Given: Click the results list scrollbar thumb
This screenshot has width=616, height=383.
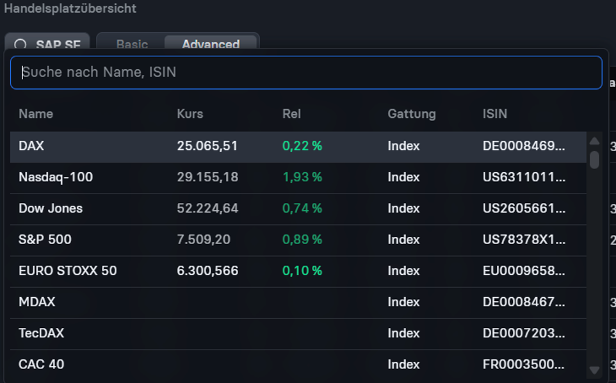Looking at the screenshot, I should pyautogui.click(x=594, y=159).
